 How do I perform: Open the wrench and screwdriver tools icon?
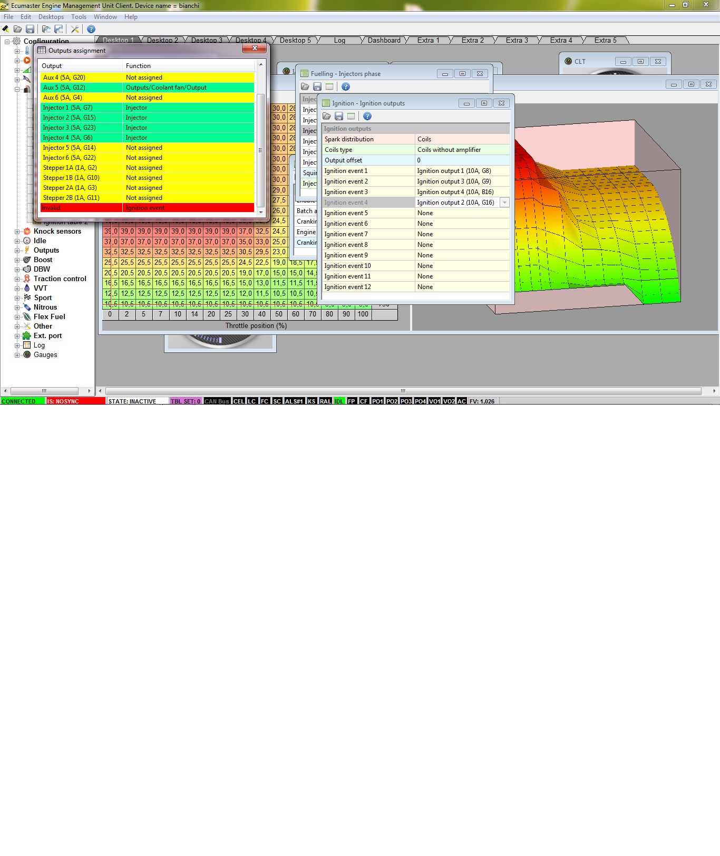[x=75, y=29]
